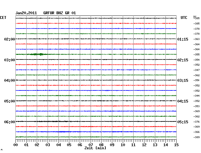
Task: Click the DC offset value "-366"
Action: (x=196, y=132)
